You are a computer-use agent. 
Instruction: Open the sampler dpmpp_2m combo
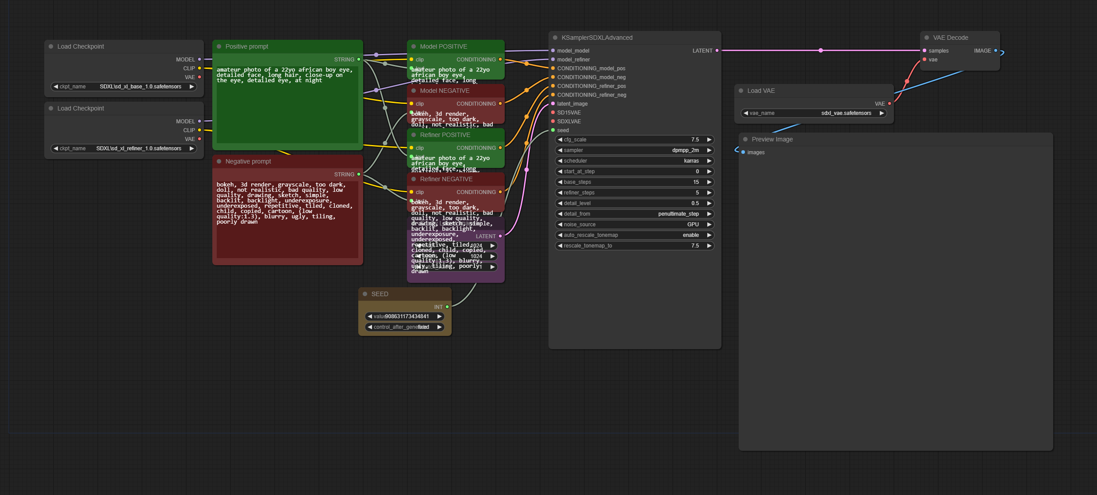point(635,150)
